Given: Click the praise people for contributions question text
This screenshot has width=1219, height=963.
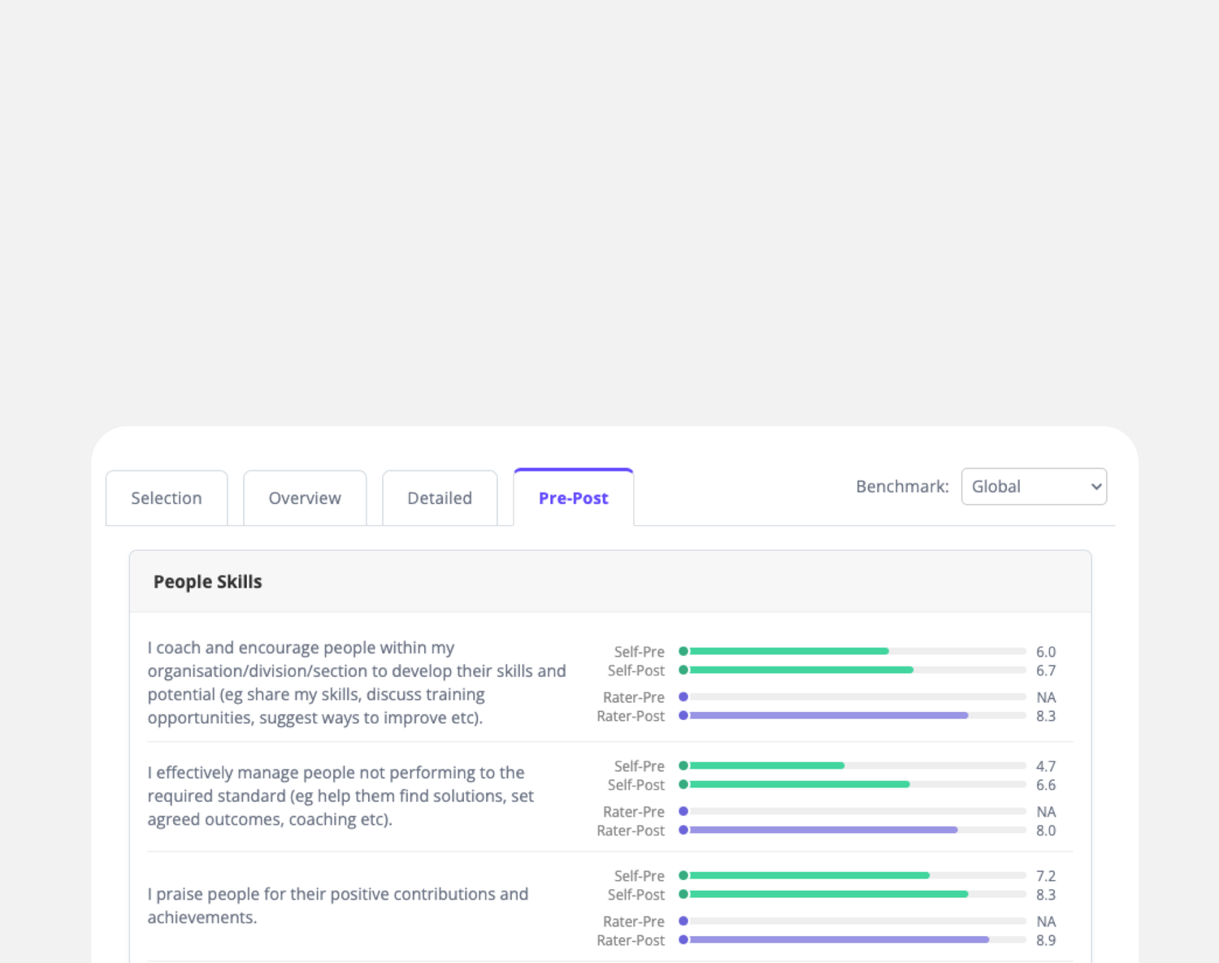Looking at the screenshot, I should (x=338, y=905).
